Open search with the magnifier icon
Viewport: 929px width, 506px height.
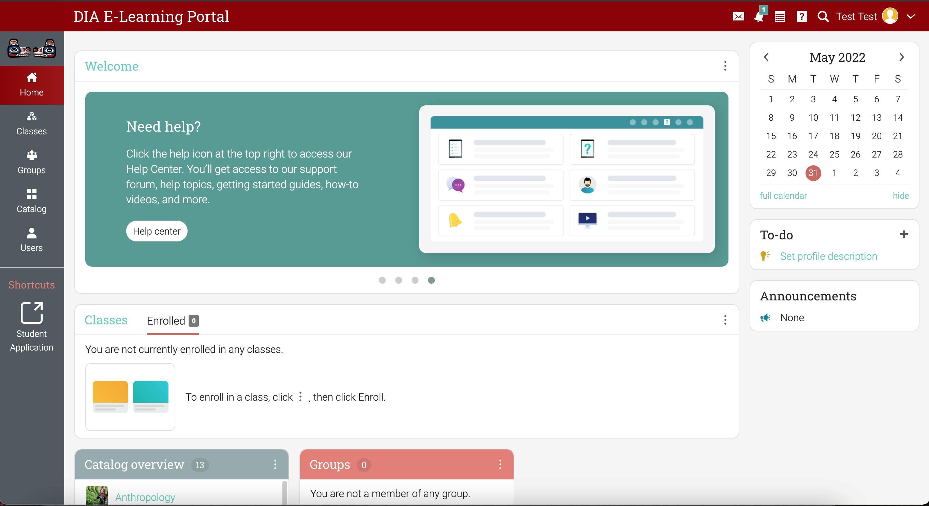pyautogui.click(x=823, y=17)
